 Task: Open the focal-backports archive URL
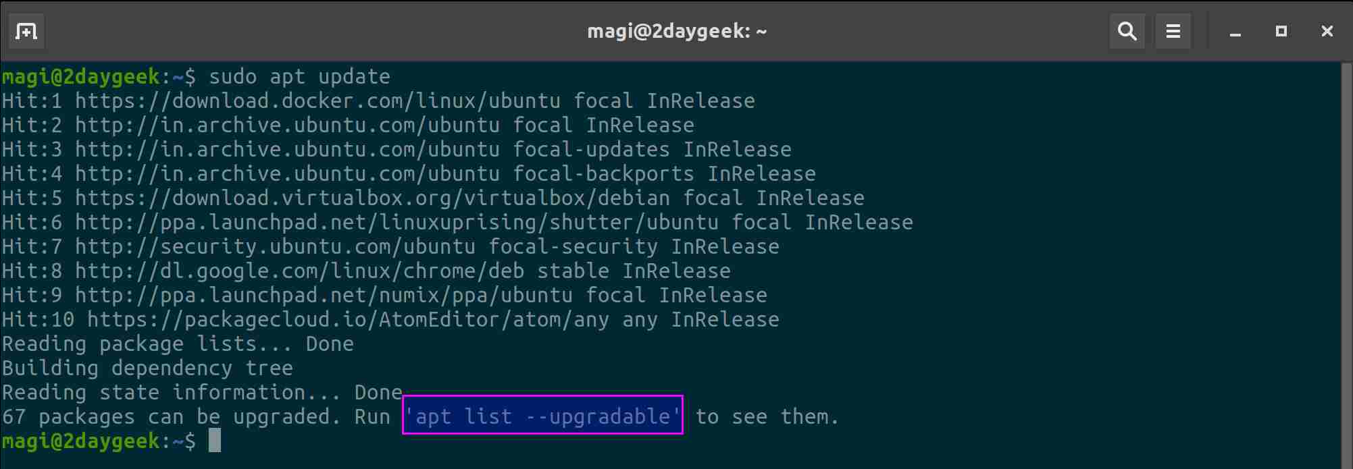pos(287,173)
